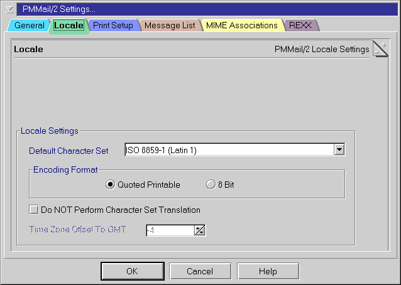Select the Locale tab

(x=69, y=26)
